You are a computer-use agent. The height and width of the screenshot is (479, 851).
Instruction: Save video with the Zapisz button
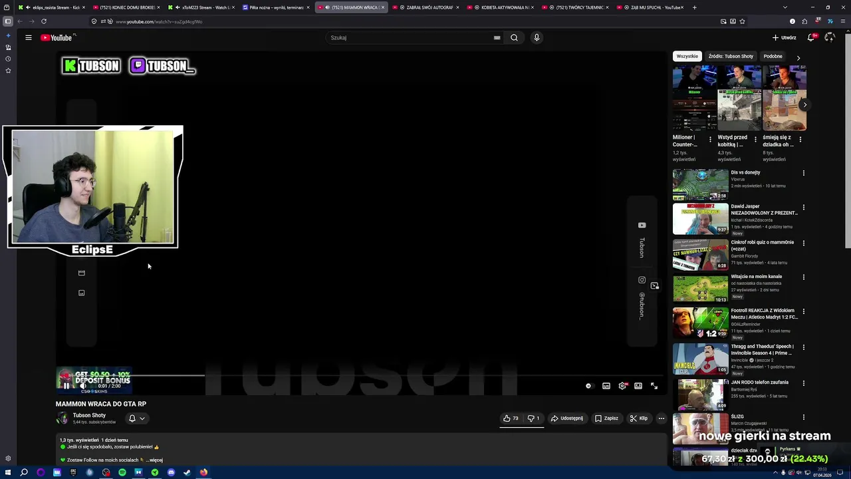606,418
